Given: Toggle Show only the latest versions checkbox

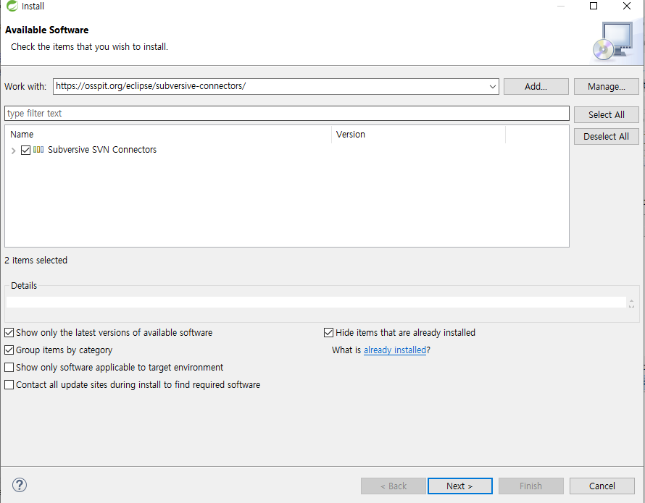Looking at the screenshot, I should coord(9,332).
